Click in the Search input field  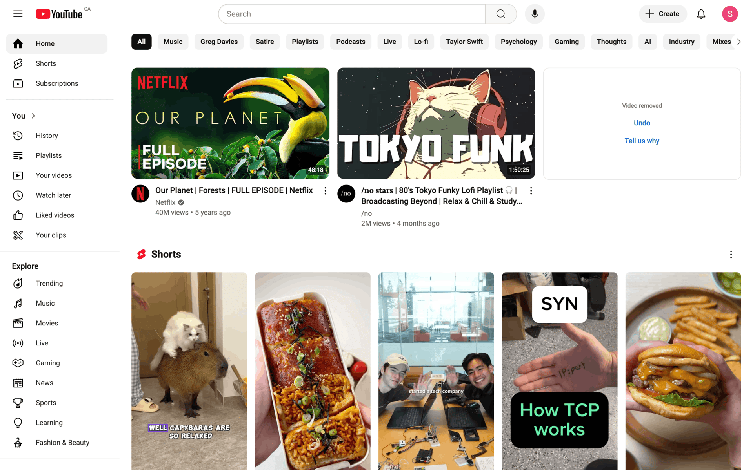pos(352,14)
